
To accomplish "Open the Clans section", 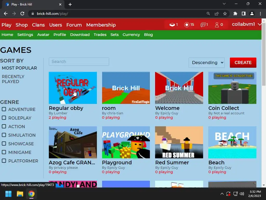I will click(x=38, y=25).
